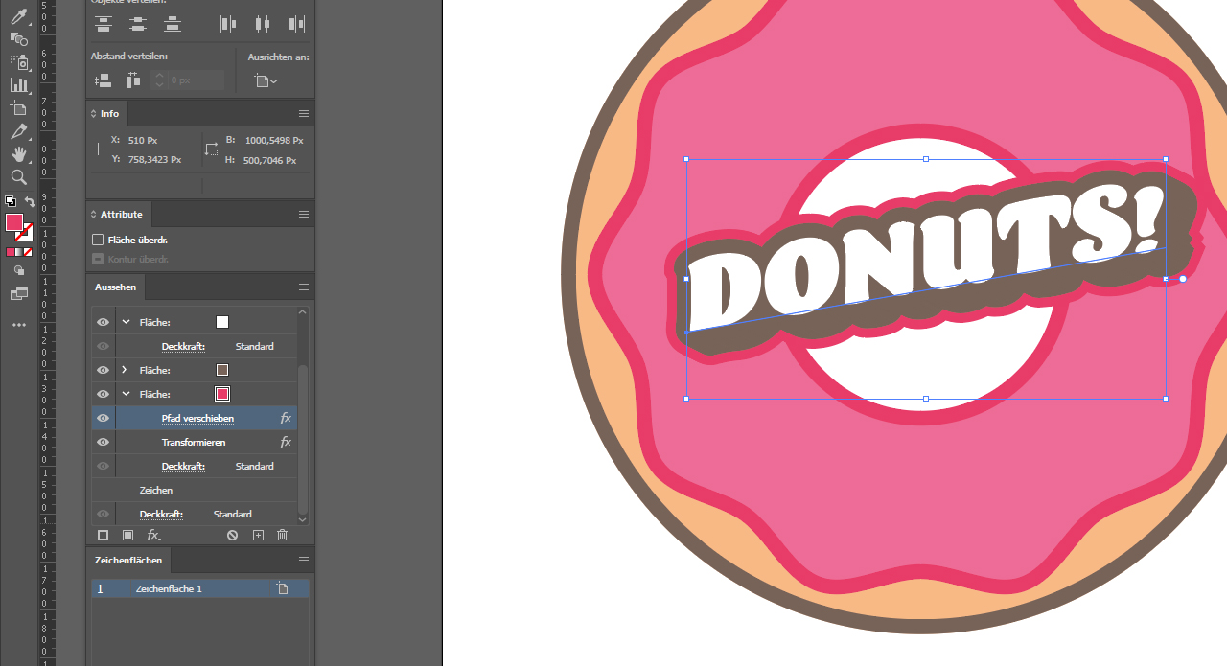Open fx options for Pfad verschieben
This screenshot has height=666, width=1227.
[x=286, y=418]
